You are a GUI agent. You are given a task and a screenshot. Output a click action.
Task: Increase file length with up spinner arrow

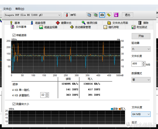coord(144,63)
